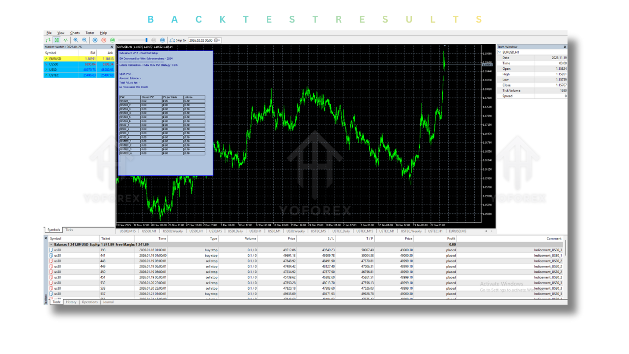Select the bar chart display icon
Viewport: 629px width, 354px height.
[x=49, y=40]
